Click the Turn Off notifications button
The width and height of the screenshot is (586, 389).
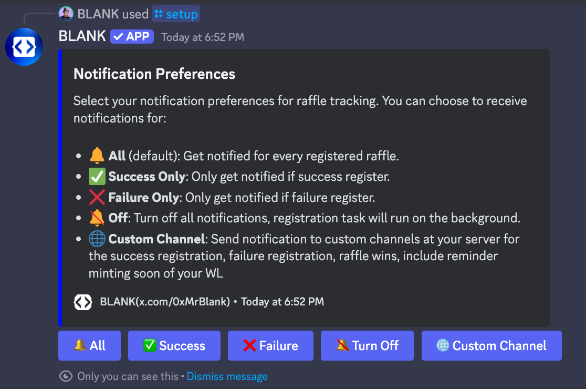pos(367,345)
